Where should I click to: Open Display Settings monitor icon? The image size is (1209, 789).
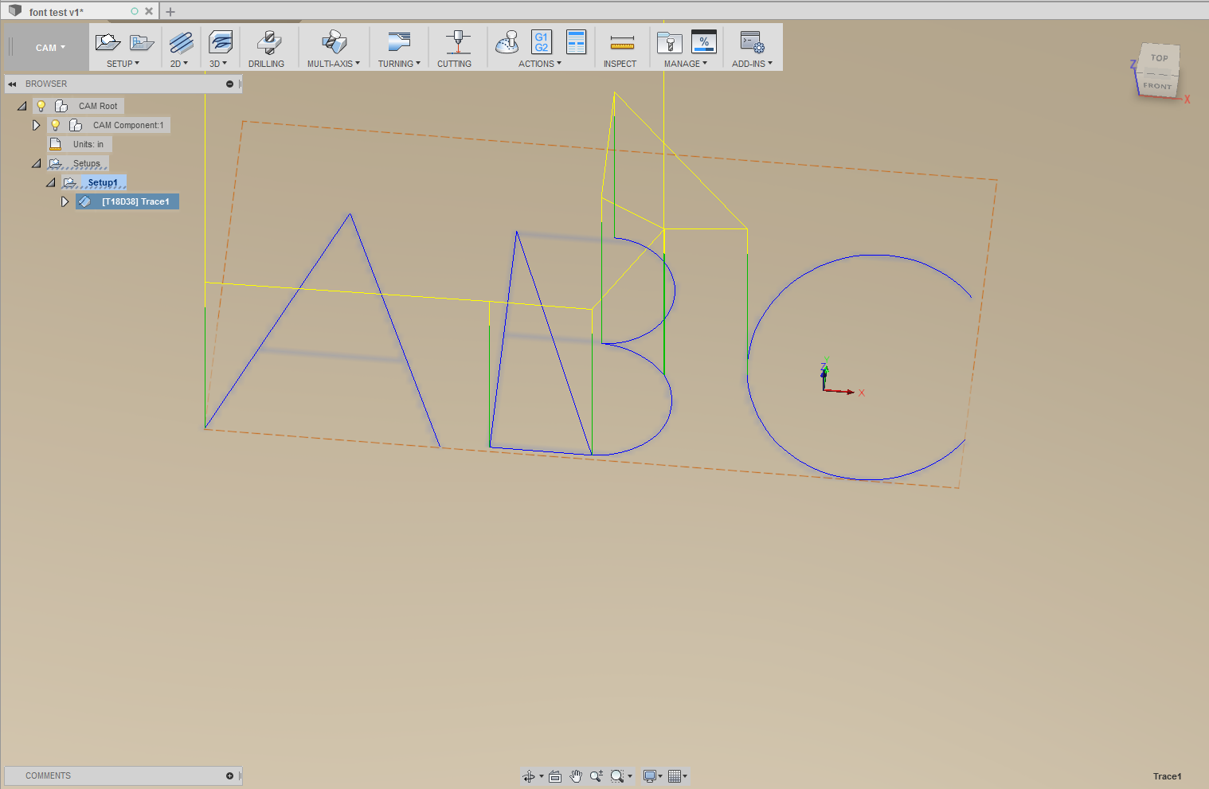pyautogui.click(x=650, y=776)
